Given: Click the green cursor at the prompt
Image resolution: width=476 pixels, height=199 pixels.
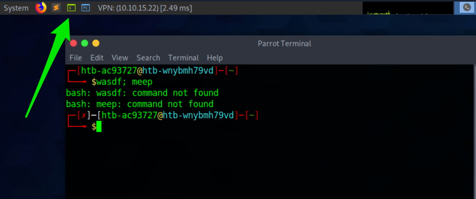Looking at the screenshot, I should point(99,127).
